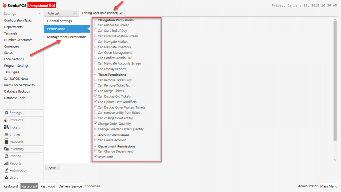Collapse the Settings sidebar with the chevron
The height and width of the screenshot is (192, 341).
pos(40,13)
